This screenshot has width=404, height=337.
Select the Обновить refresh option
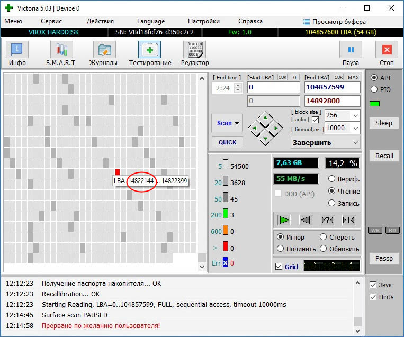point(323,249)
